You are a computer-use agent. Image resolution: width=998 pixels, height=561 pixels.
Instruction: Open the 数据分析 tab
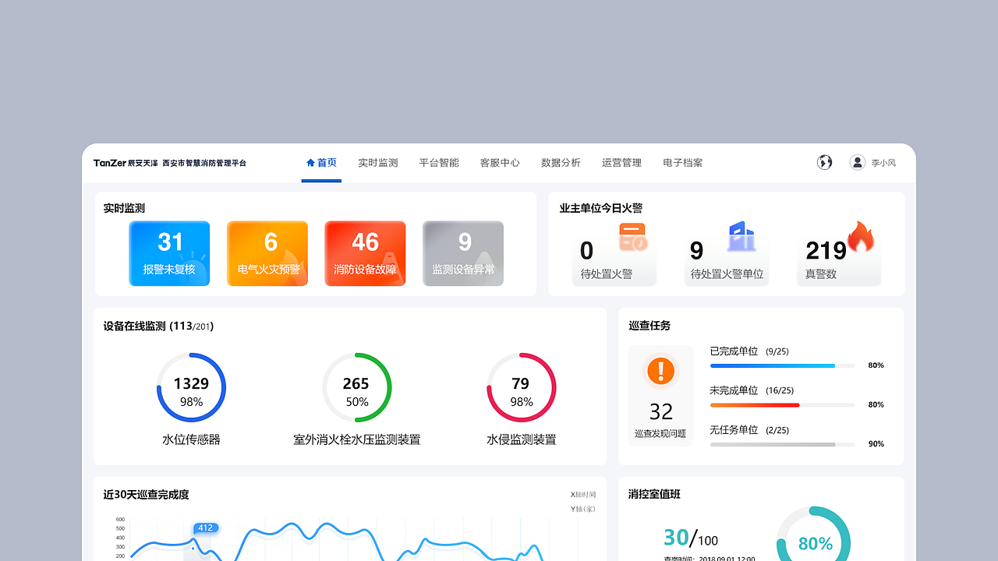pos(561,163)
